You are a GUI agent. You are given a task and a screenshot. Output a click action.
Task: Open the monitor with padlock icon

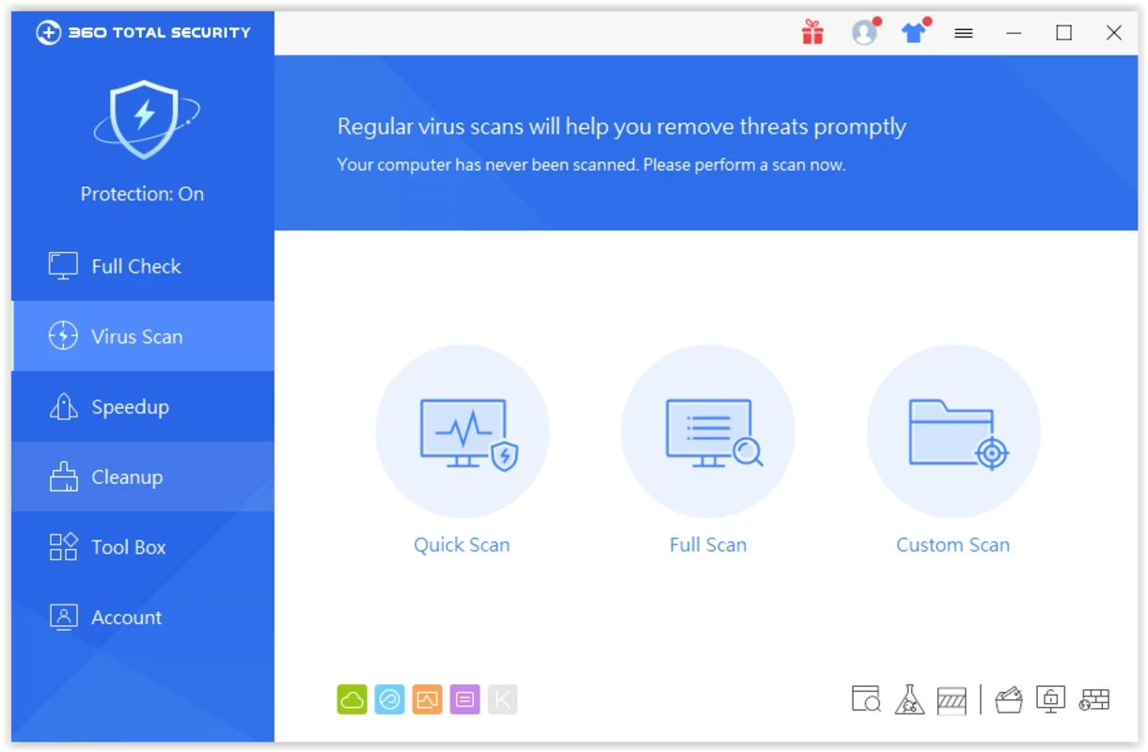coord(1050,699)
